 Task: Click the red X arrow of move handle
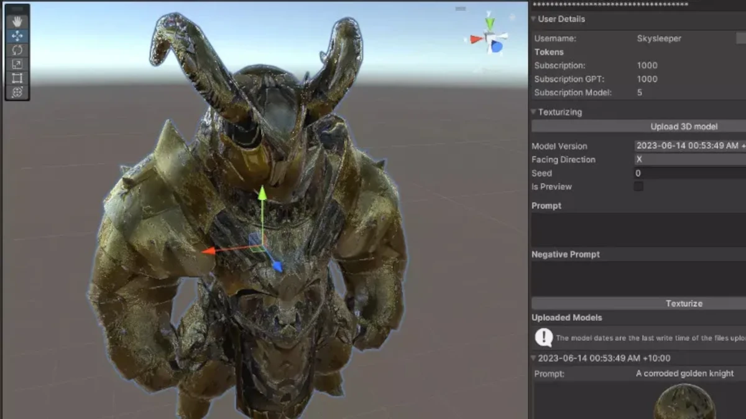pos(209,251)
